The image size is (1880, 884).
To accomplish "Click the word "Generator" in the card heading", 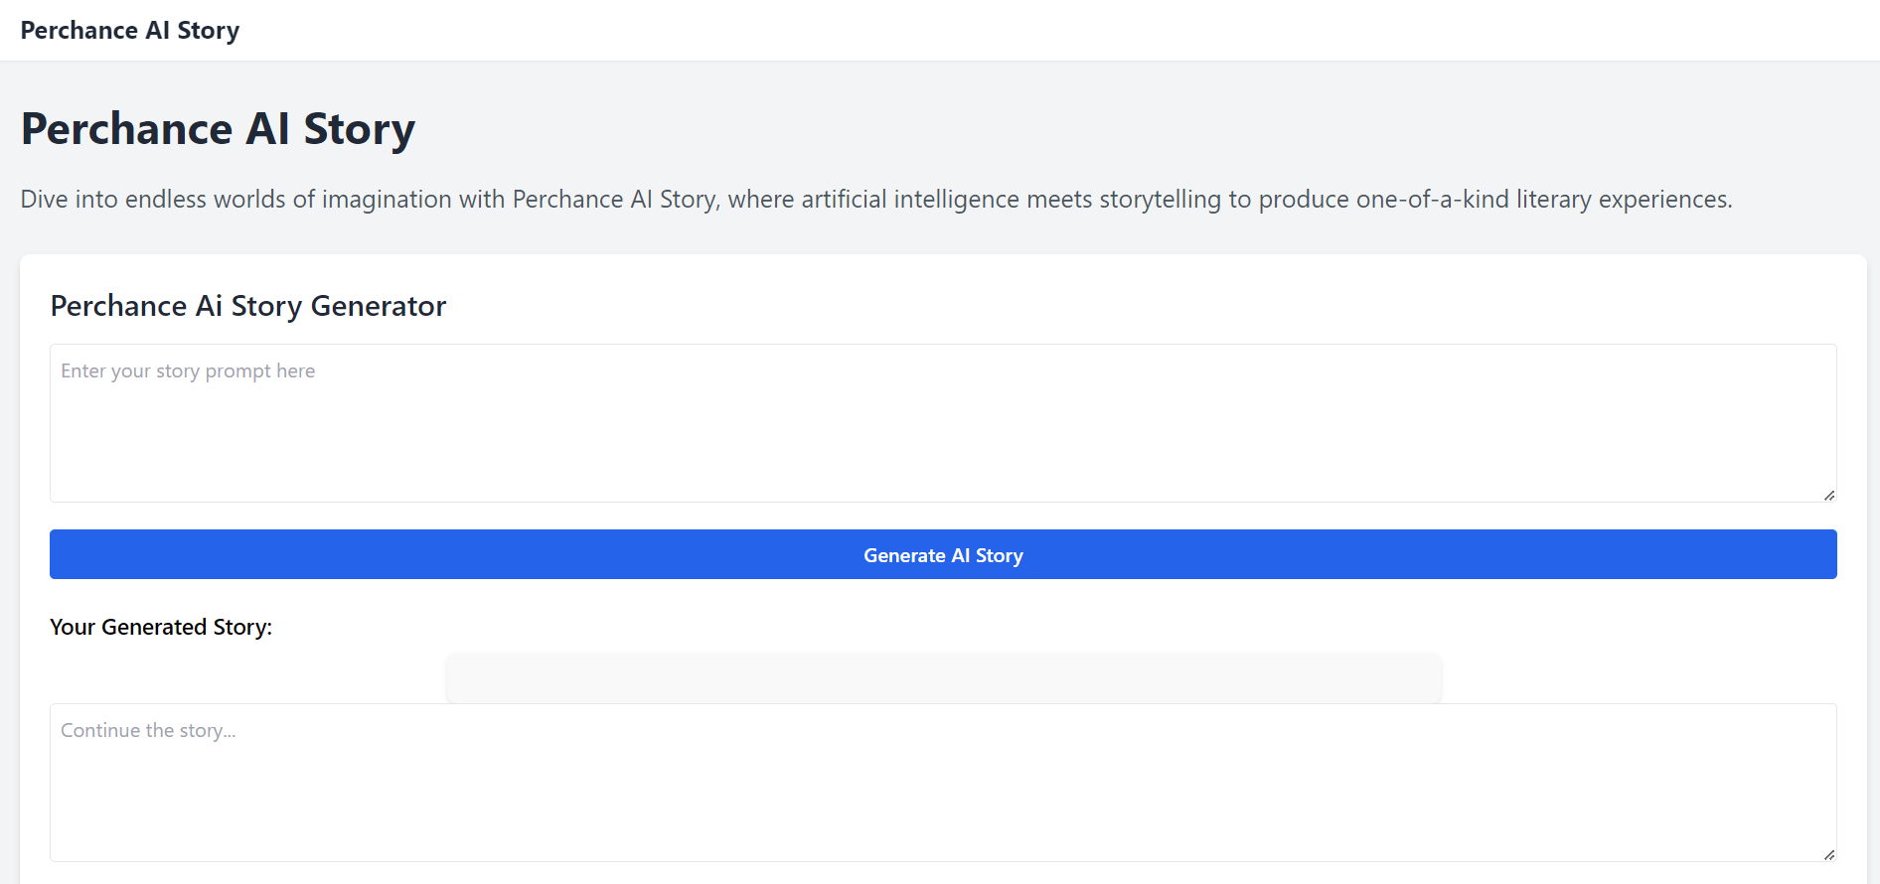I will (x=379, y=306).
